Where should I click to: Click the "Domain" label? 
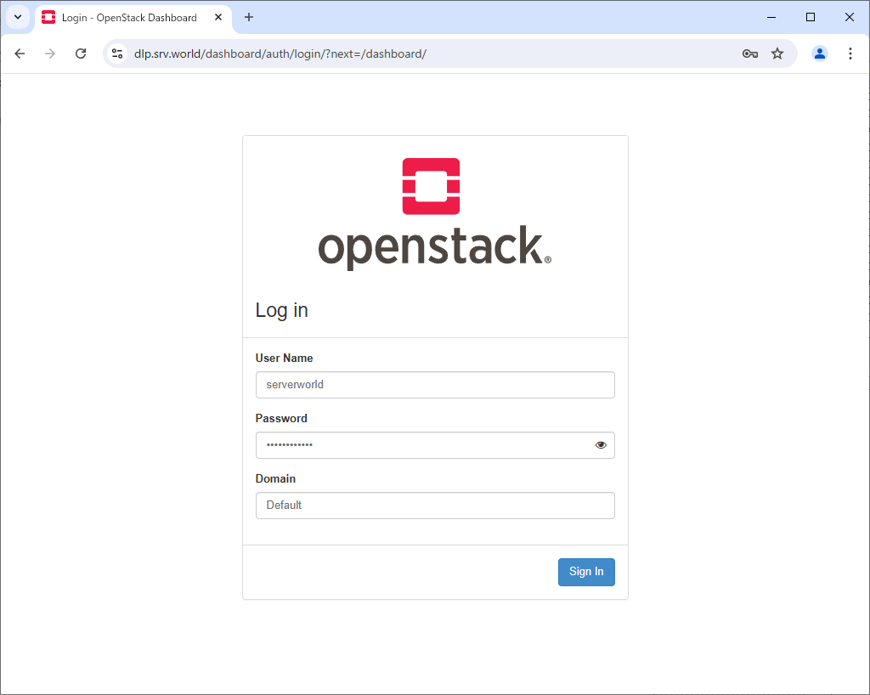(275, 478)
